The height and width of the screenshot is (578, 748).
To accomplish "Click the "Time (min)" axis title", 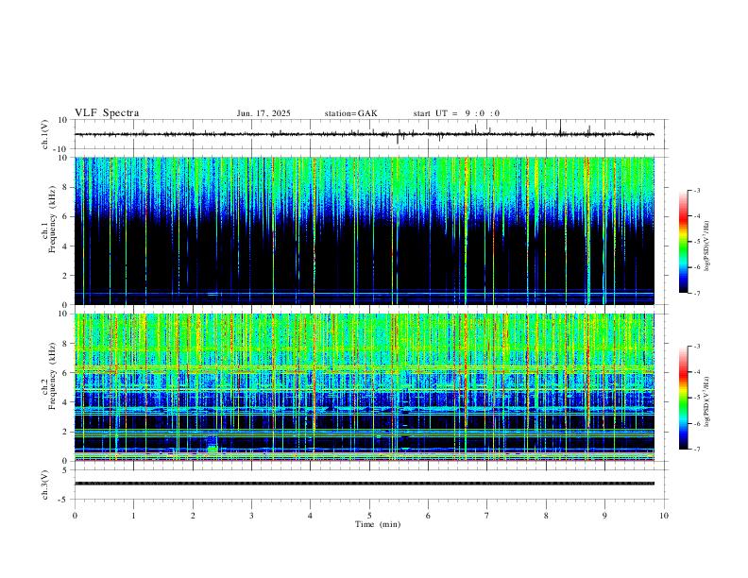I will click(378, 524).
